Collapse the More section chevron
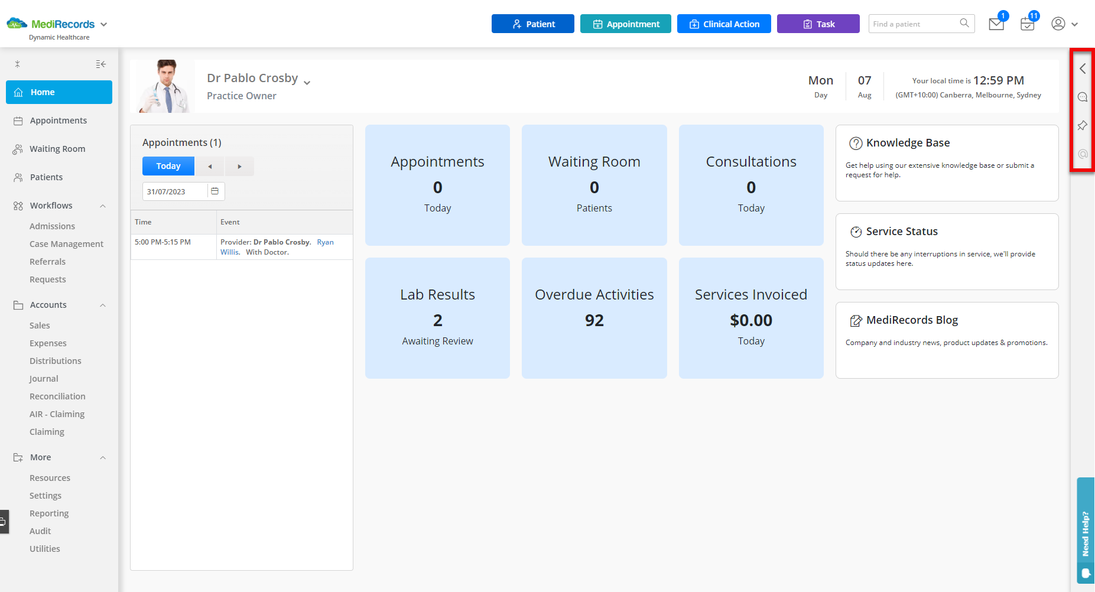Viewport: 1095px width, 592px height. click(103, 458)
